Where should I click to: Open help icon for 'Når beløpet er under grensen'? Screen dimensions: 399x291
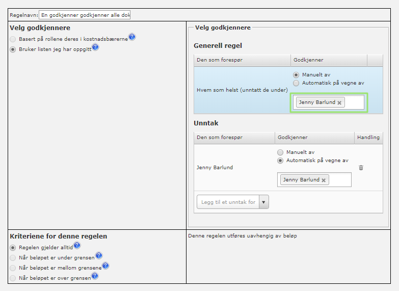tap(99, 255)
